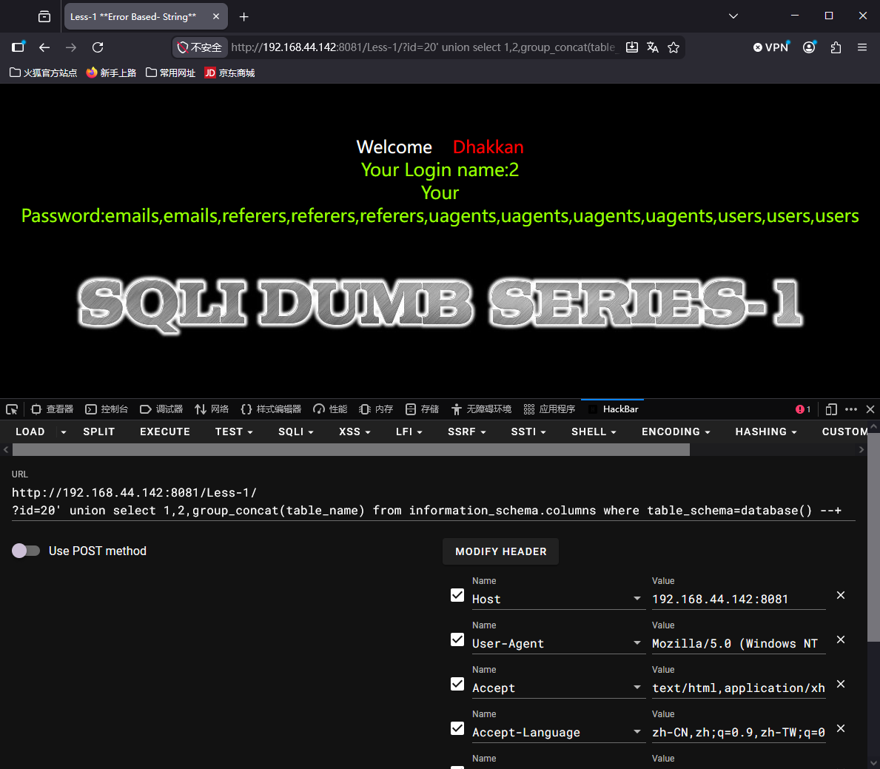Toggle the Use POST method switch

click(x=26, y=551)
